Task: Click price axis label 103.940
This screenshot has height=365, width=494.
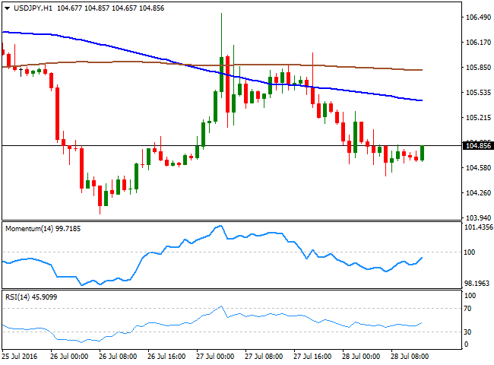Action: 478,217
